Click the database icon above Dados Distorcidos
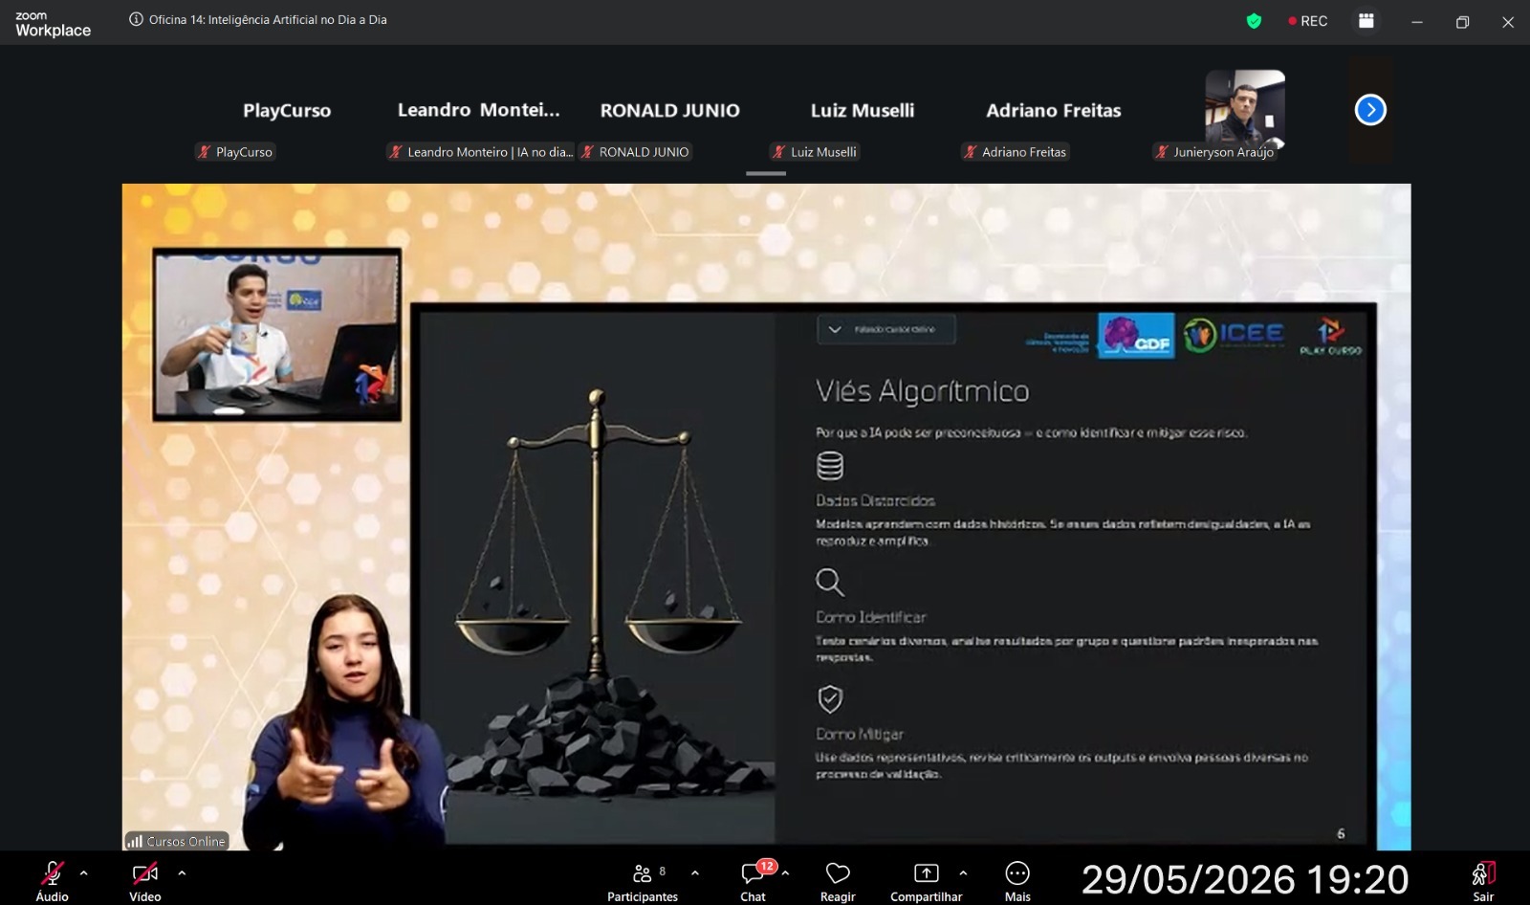Viewport: 1530px width, 905px height. point(830,466)
